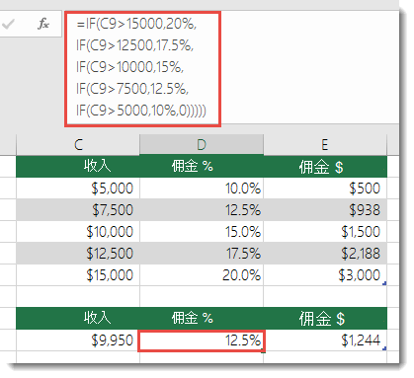Click the 17.5% commission cell
Screen dimensions: 414x378
(x=202, y=254)
